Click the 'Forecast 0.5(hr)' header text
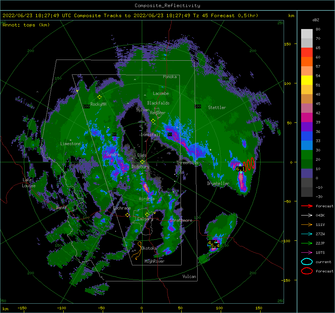Screen dimensions: 335x313 [x=234, y=16]
